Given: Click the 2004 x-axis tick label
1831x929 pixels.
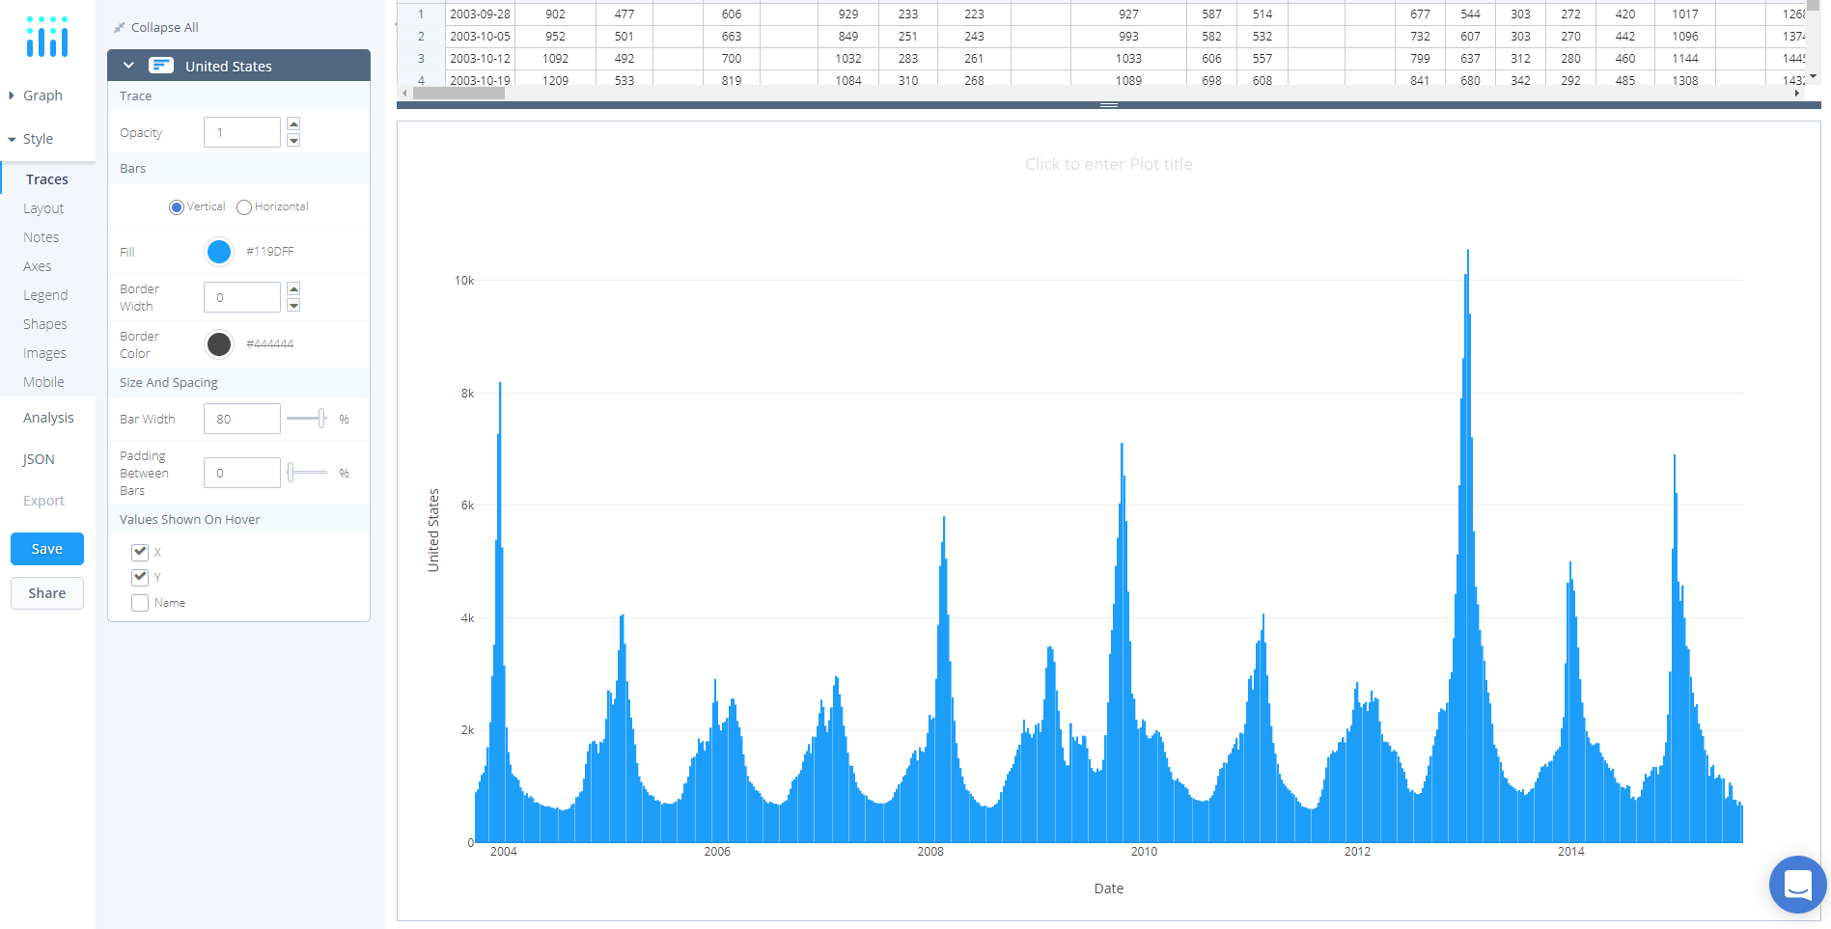Looking at the screenshot, I should tap(503, 852).
